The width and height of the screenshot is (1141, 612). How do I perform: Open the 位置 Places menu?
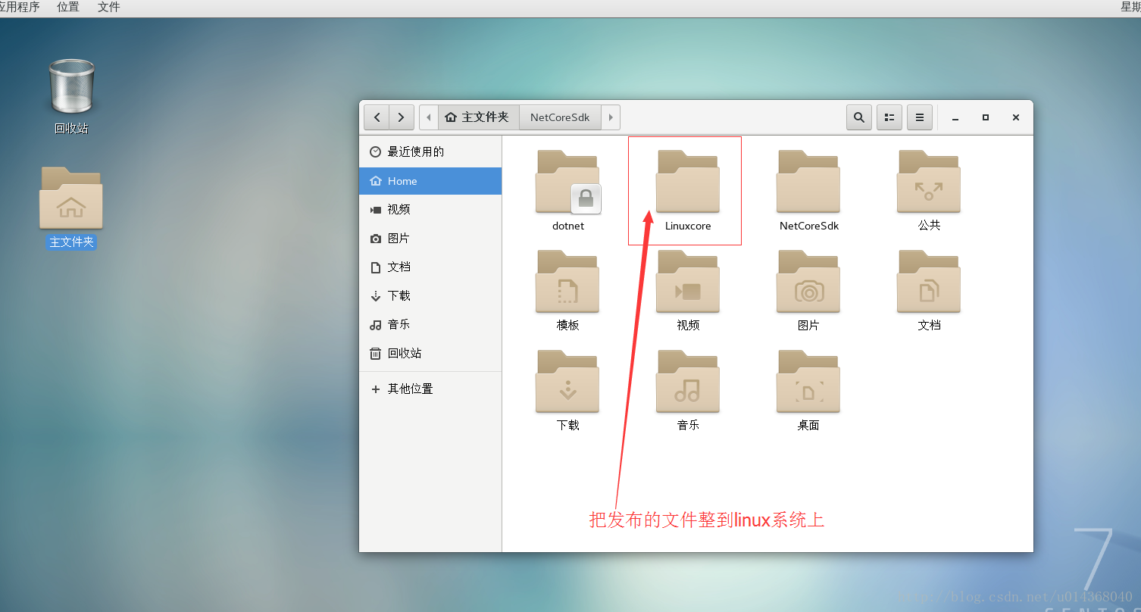pyautogui.click(x=67, y=7)
